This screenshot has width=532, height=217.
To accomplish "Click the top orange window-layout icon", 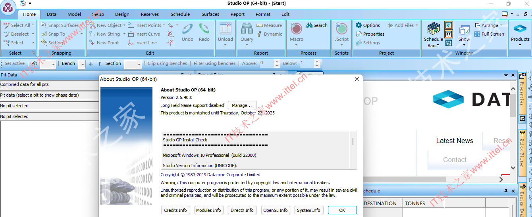I will click(448, 25).
